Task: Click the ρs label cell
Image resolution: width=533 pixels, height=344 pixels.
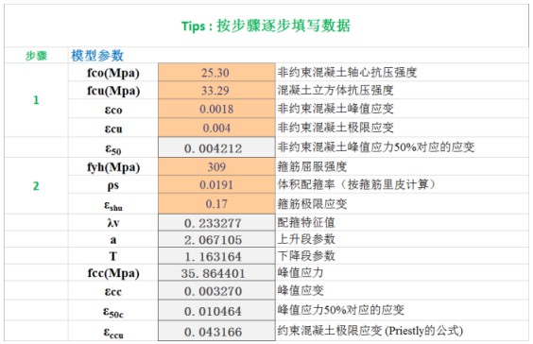Action: click(113, 185)
